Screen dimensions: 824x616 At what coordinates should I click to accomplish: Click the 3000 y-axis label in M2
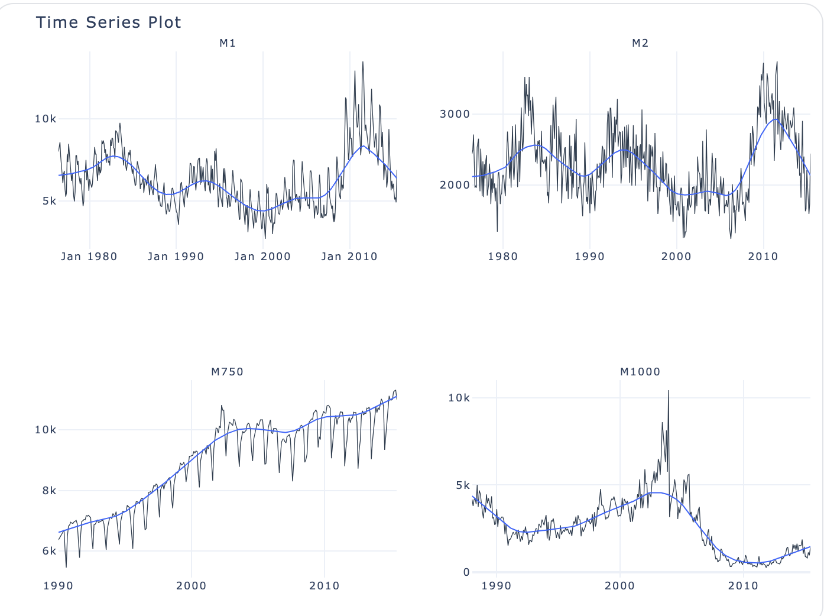(455, 114)
